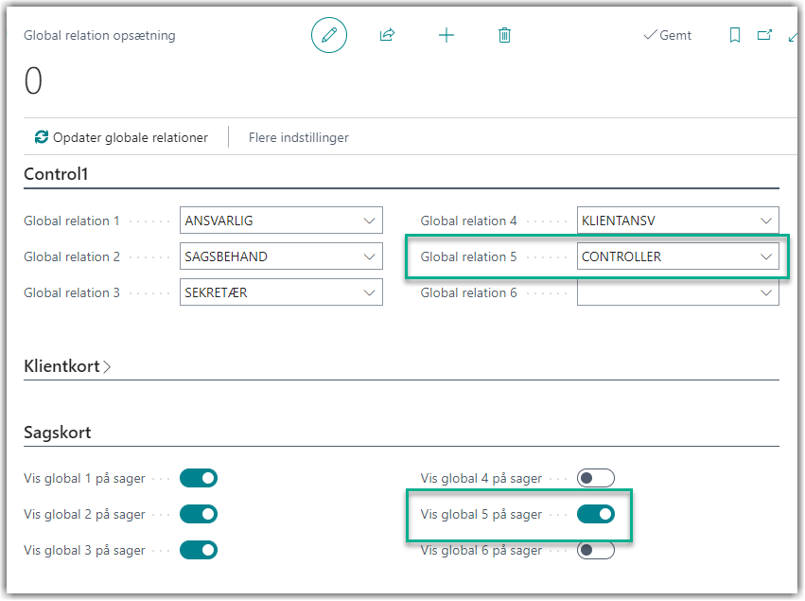The image size is (805, 601).
Task: Disable Vis global 1 på sager toggle
Action: (x=199, y=478)
